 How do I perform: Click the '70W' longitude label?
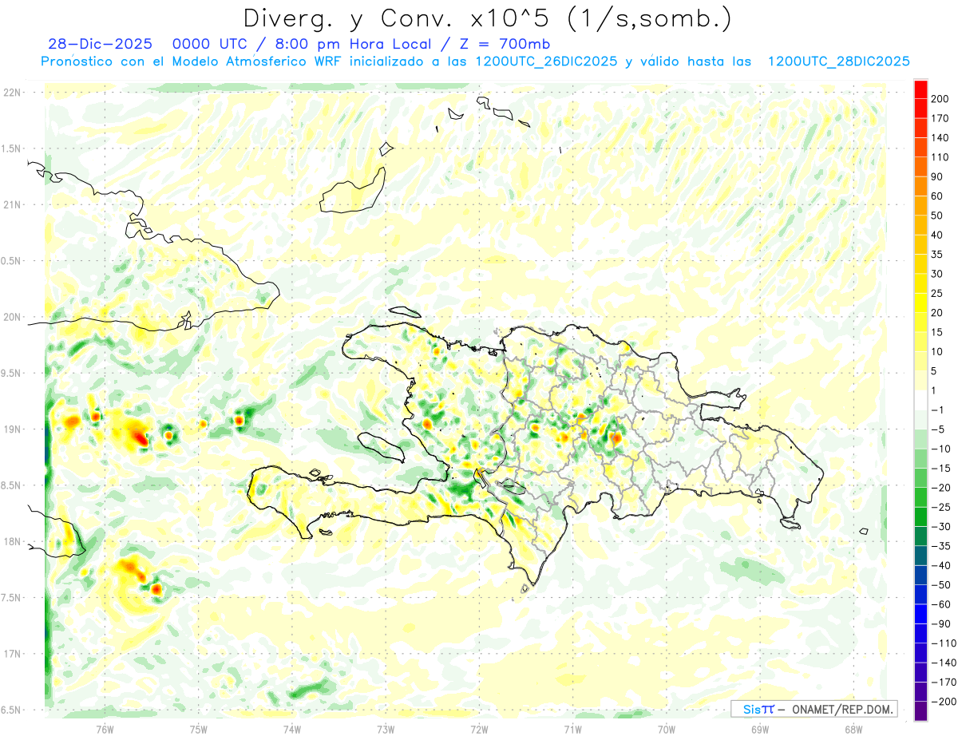tap(667, 728)
